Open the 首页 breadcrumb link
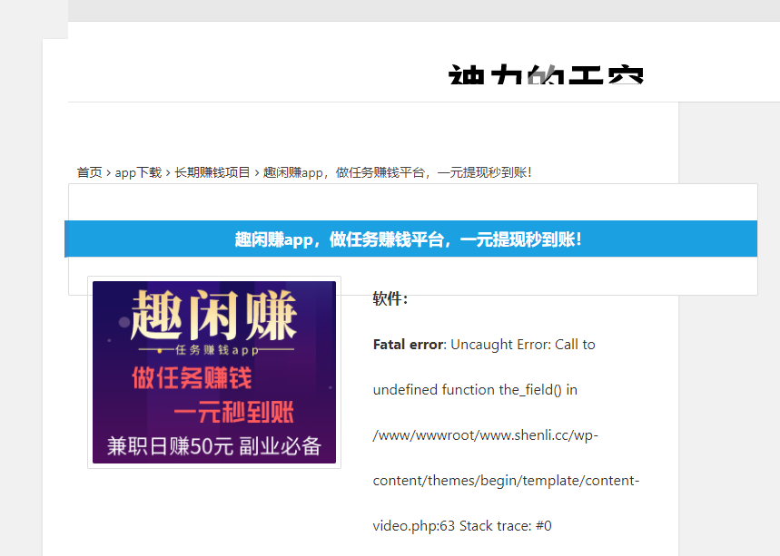This screenshot has width=780, height=556. [x=90, y=172]
